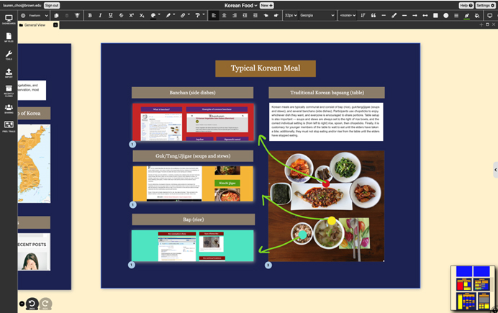Toggle italic text formatting
Screen dimensions: 498x313
click(x=100, y=15)
